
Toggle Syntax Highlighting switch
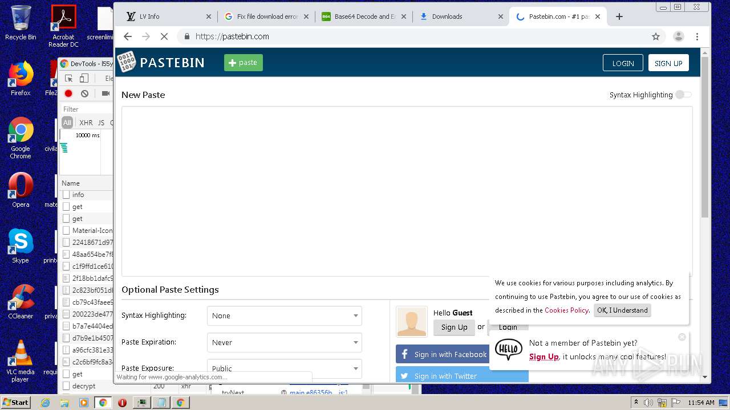point(683,95)
